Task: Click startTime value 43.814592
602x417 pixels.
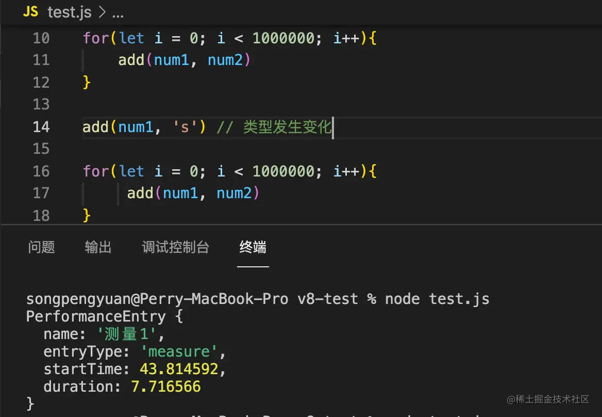Action: (179, 369)
